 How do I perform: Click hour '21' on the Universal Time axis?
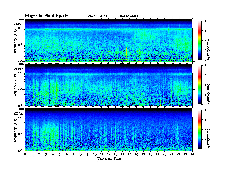[171, 154]
